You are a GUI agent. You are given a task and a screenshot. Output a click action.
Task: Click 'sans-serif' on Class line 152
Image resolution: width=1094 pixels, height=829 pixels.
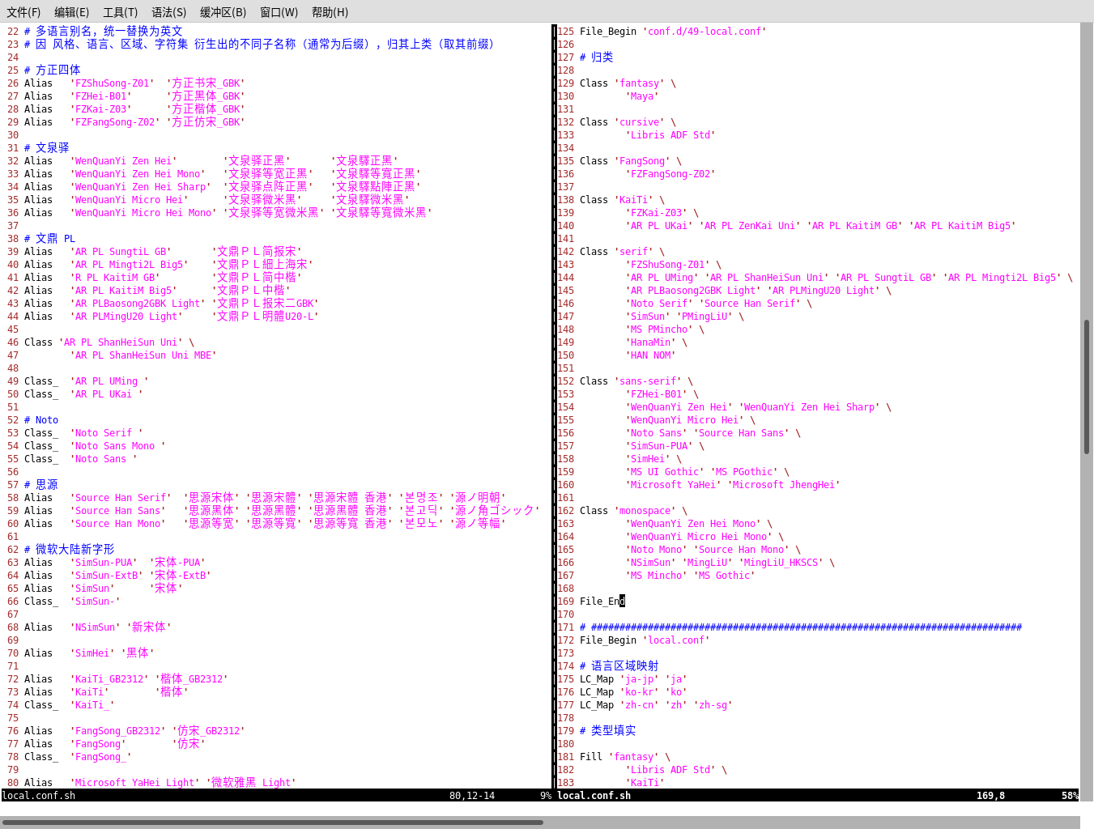[648, 381]
